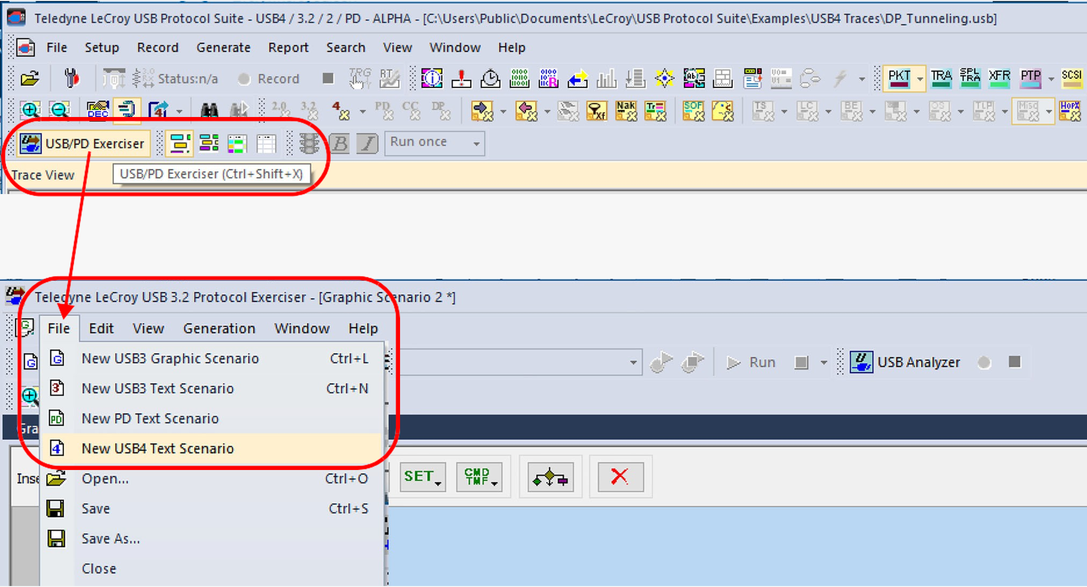Open the Generation menu
Screen dimensions: 1087x587
[x=219, y=329]
